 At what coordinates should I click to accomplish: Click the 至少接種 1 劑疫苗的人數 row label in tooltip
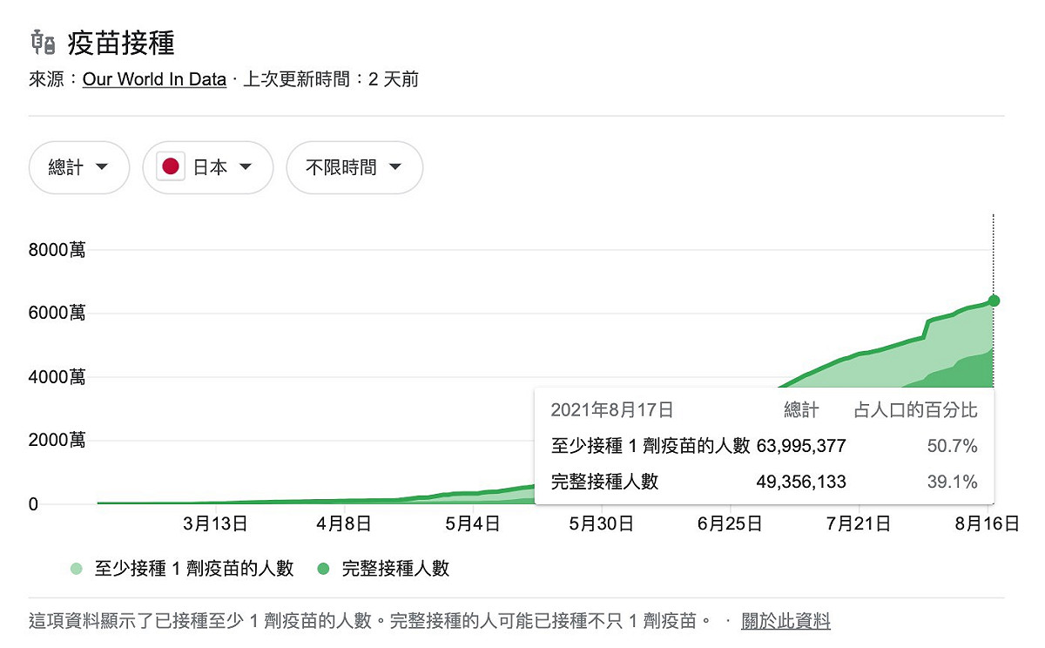click(x=651, y=446)
